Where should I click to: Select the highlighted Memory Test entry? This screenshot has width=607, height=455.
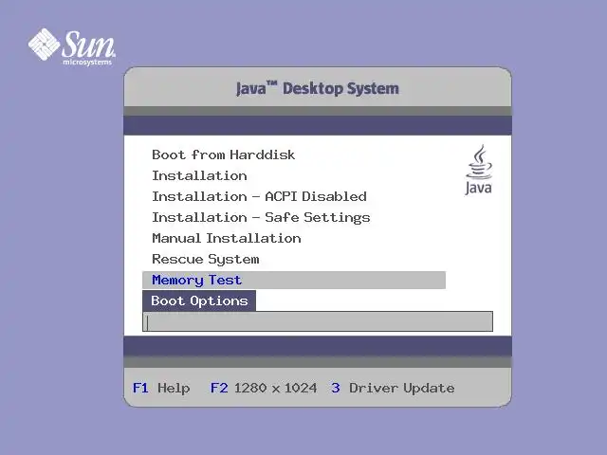pyautogui.click(x=294, y=281)
